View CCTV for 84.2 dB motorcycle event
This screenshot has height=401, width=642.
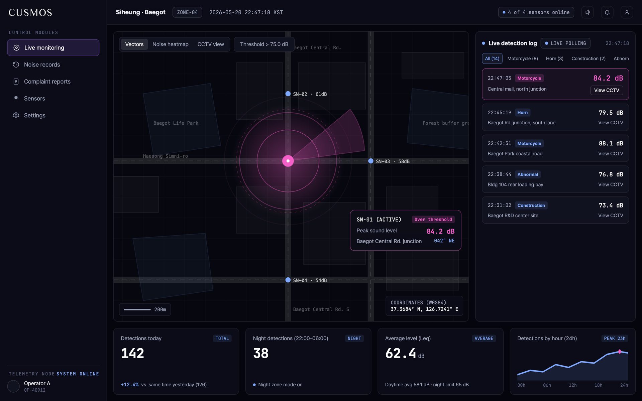(607, 90)
